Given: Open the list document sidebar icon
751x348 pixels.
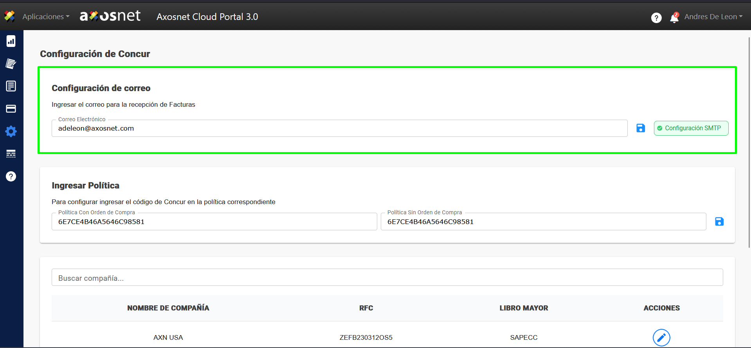Looking at the screenshot, I should [11, 86].
